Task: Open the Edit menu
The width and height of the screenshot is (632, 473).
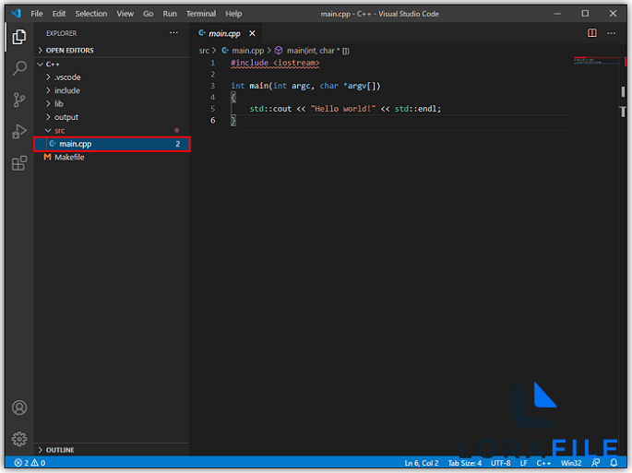Action: coord(59,14)
